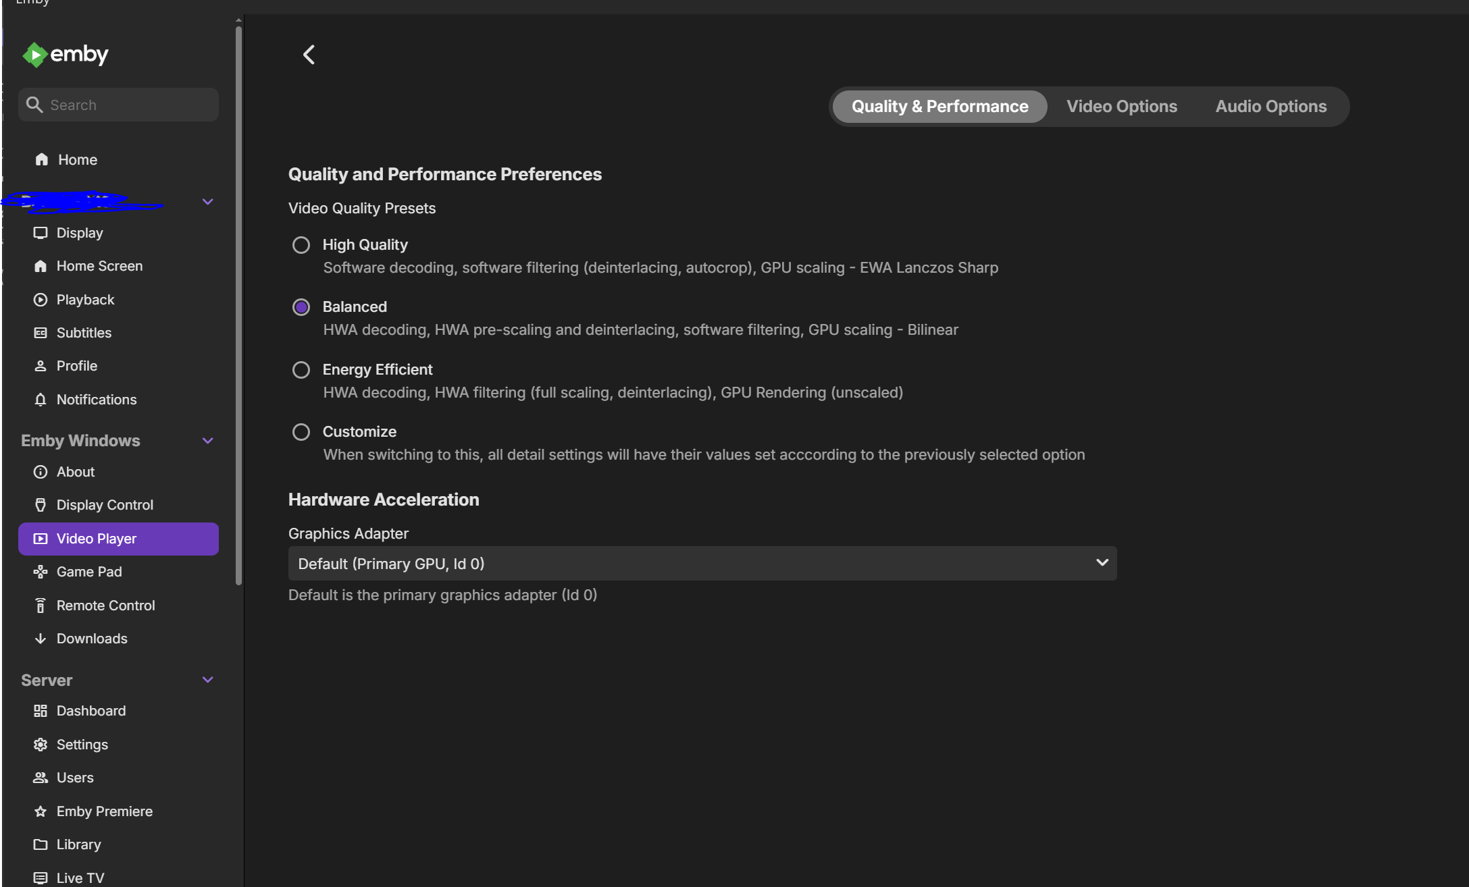Click the Emby Premiere star icon
The image size is (1469, 887).
point(41,811)
